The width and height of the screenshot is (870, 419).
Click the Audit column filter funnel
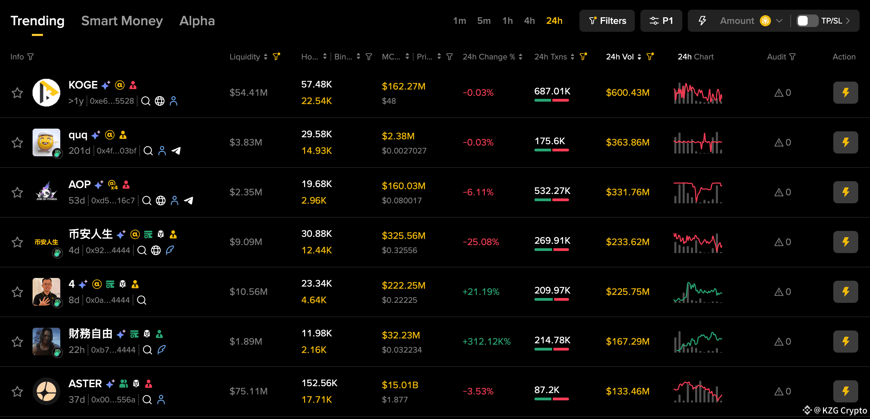tap(792, 57)
